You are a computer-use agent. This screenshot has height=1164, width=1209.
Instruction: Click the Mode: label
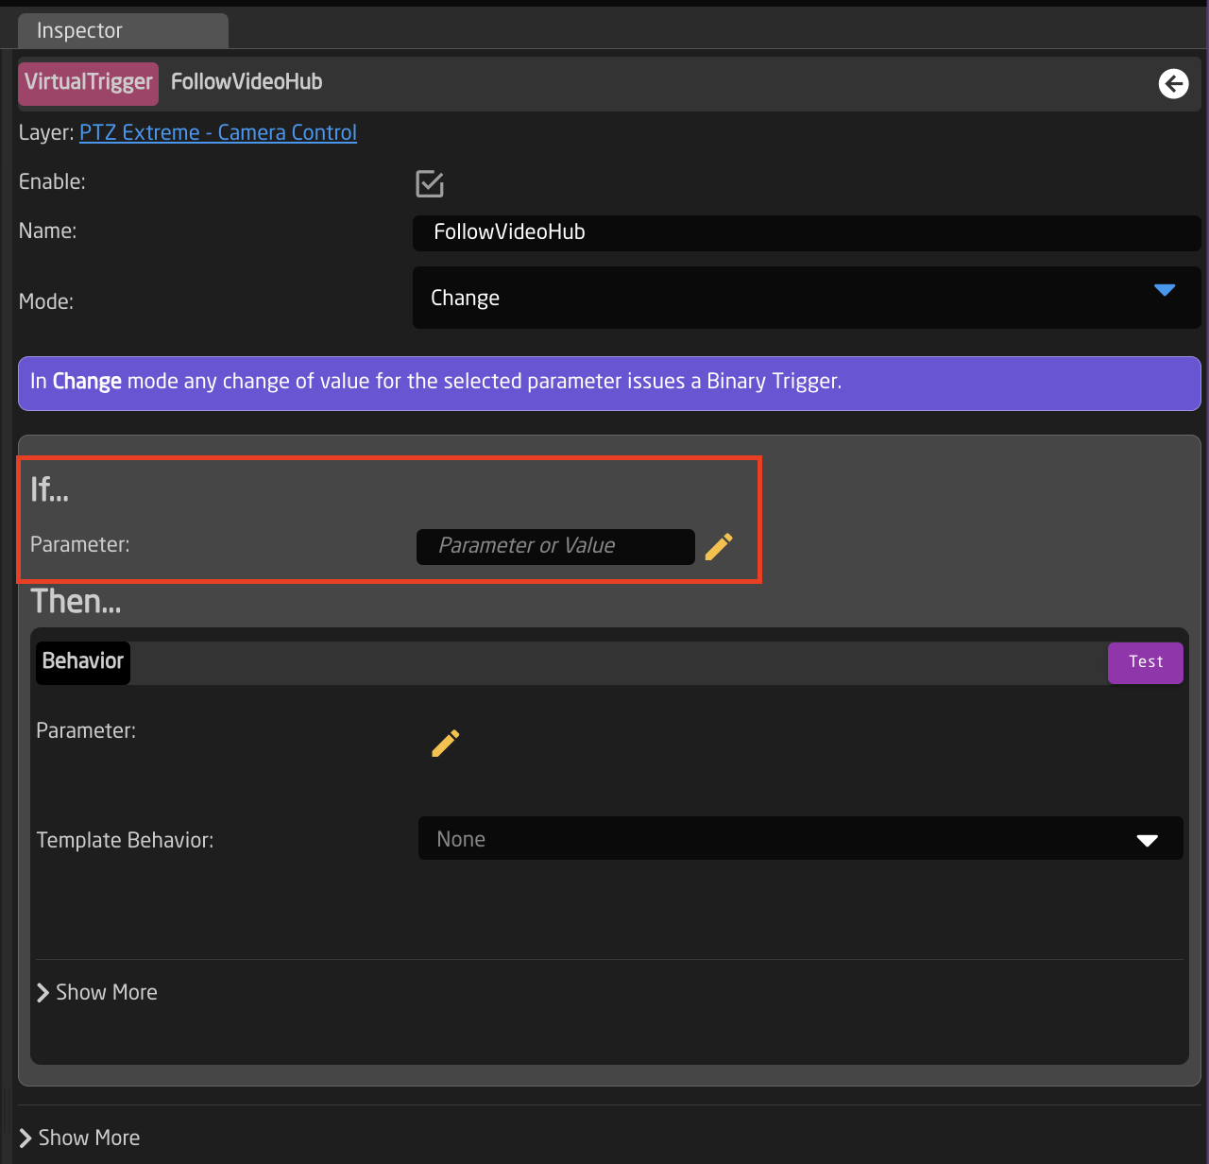(x=46, y=301)
